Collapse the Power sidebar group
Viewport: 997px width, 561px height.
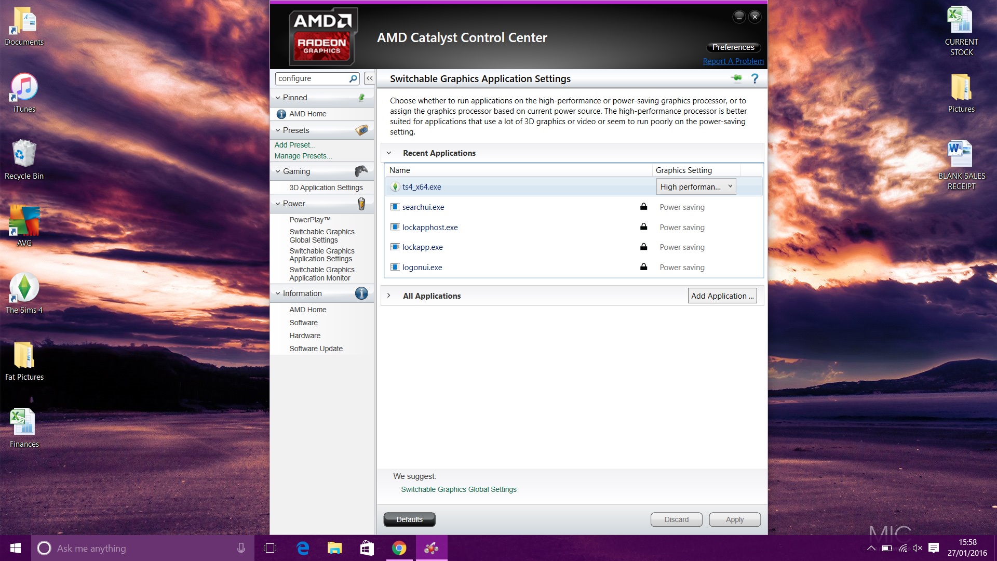click(278, 204)
